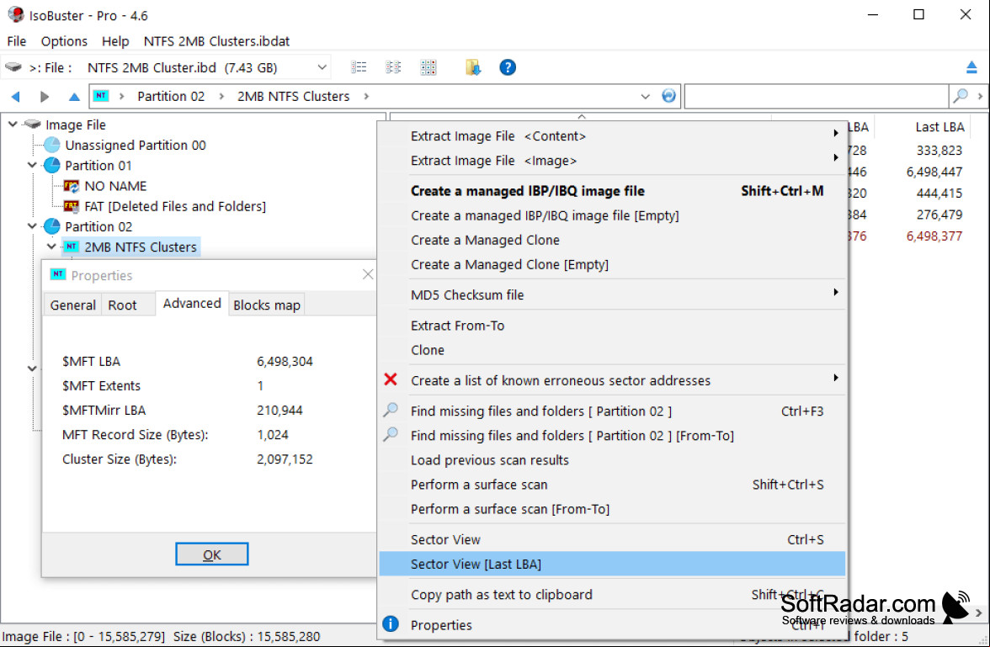Choose Sector View Ctrl+S entry
Viewport: 990px width, 647px height.
(x=612, y=539)
